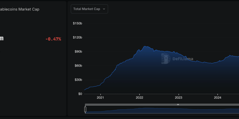Viewport: 239px width, 119px height.
Task: Click the Stablecoins Market Cap heading
Action: click(x=19, y=9)
